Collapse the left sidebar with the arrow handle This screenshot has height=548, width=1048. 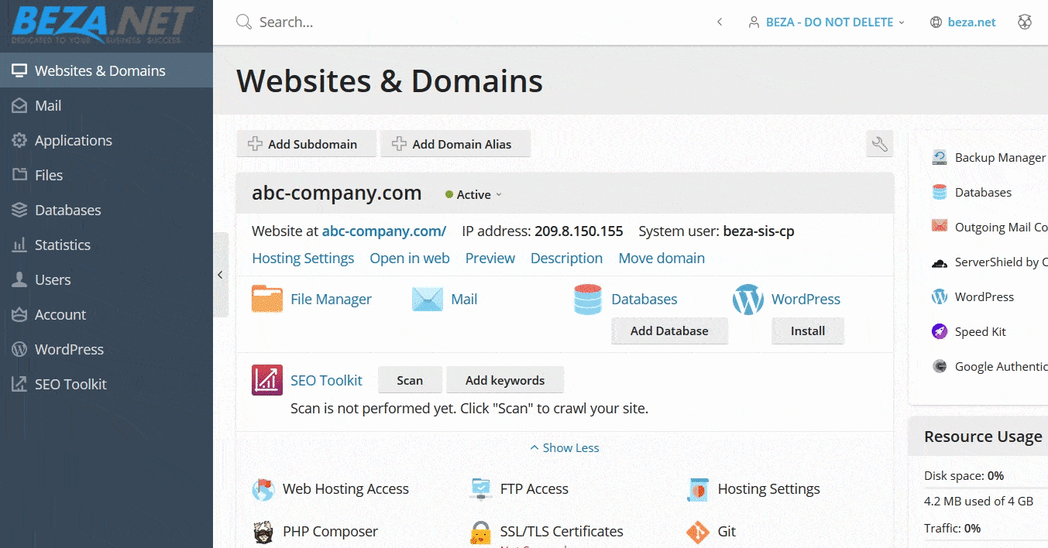(x=221, y=275)
